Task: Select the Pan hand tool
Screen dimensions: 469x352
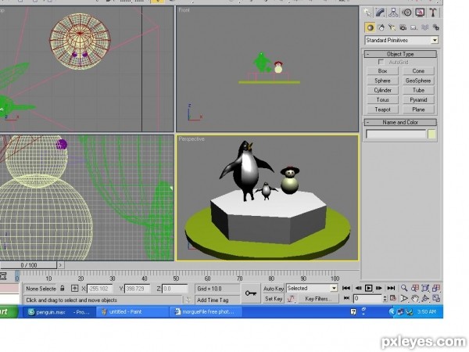Action: point(415,299)
